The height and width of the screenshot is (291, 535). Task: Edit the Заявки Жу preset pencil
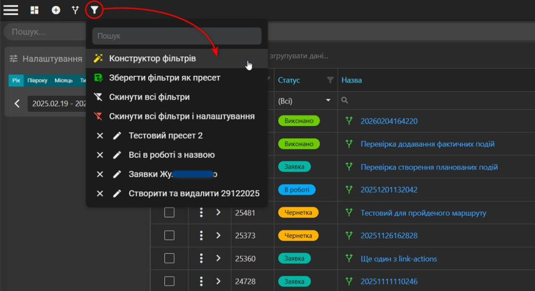pos(117,174)
